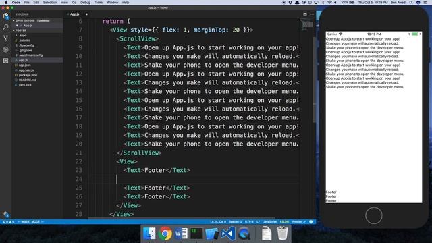Open the document stack in the Dock

click(267, 233)
